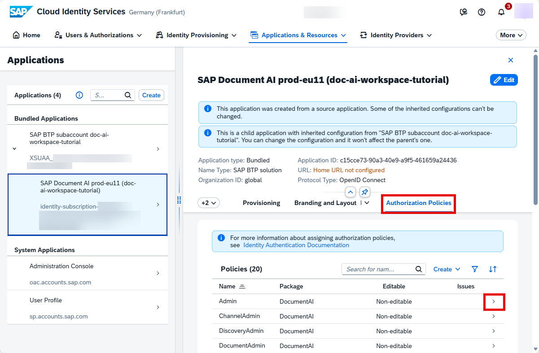
Task: Click the Edit button
Action: pyautogui.click(x=504, y=80)
